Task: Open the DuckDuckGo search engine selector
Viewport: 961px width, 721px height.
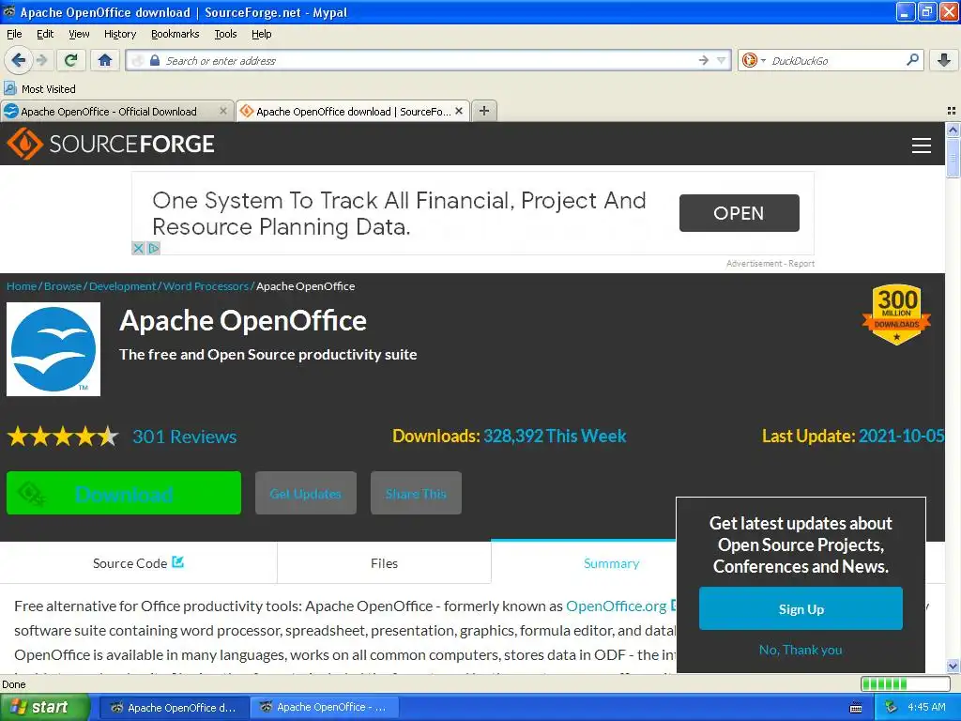Action: (x=754, y=60)
